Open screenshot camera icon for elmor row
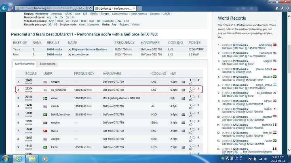 pos(183,98)
